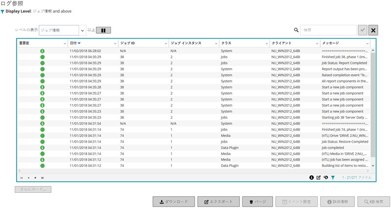Click the search magnifier icon
This screenshot has height=208, width=391.
coord(296,30)
